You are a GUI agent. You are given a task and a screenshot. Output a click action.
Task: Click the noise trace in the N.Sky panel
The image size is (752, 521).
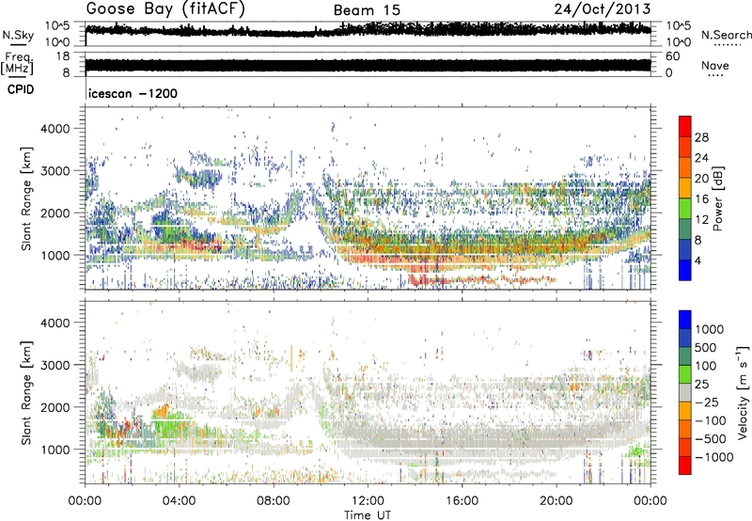368,30
